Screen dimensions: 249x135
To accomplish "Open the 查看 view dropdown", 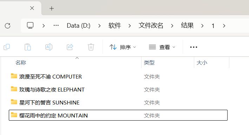I will pos(162,47).
